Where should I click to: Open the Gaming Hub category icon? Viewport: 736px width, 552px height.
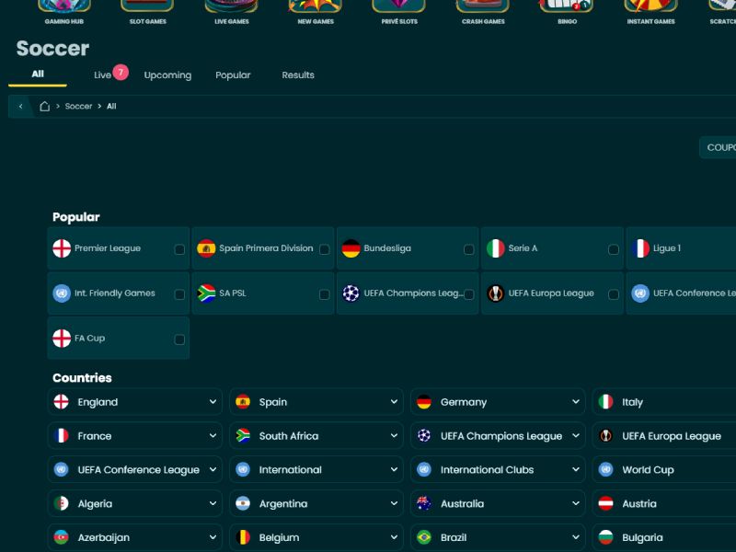tap(64, 6)
